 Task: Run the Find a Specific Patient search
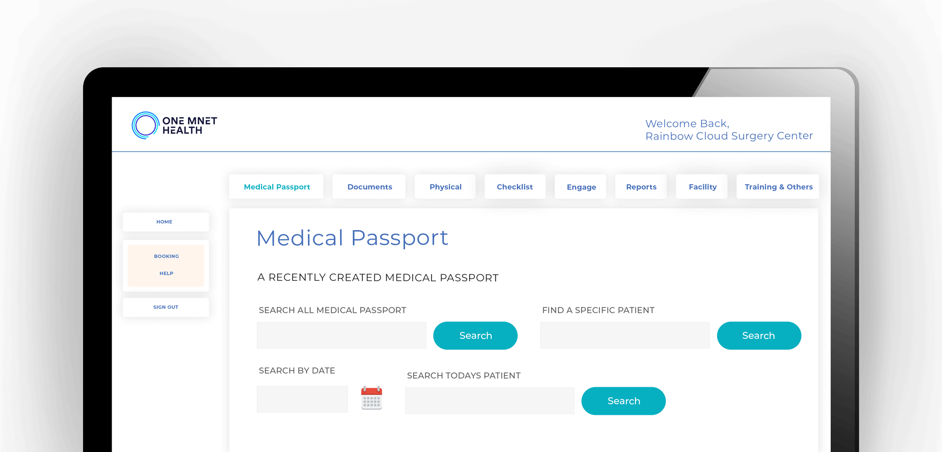pyautogui.click(x=759, y=335)
